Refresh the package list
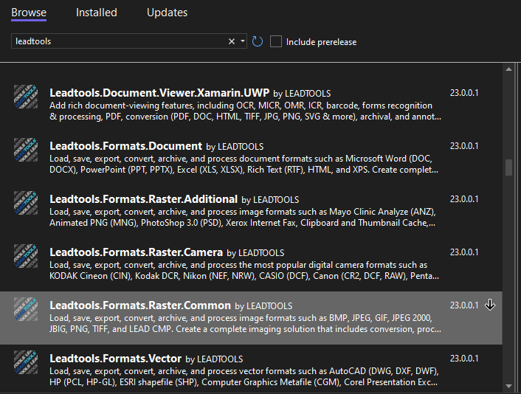Screen dimensions: 521x394 pos(257,41)
